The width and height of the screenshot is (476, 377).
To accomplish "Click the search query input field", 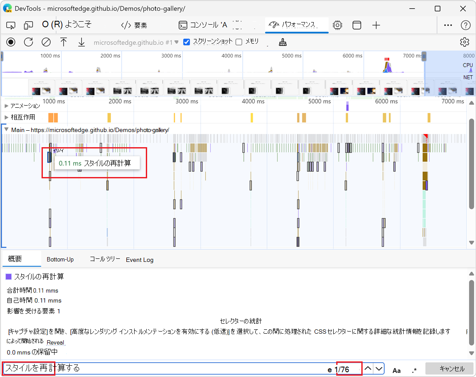I will 173,369.
